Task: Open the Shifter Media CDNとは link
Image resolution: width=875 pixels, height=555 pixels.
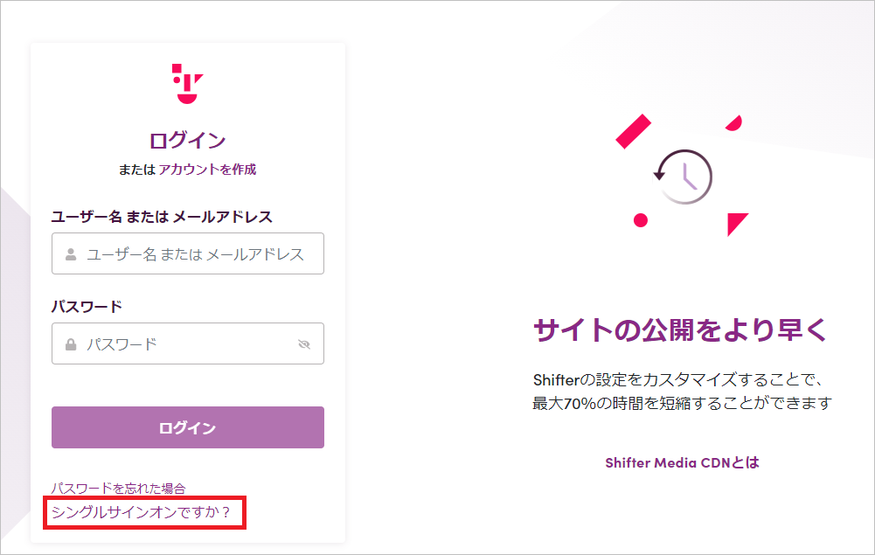Action: pyautogui.click(x=682, y=462)
